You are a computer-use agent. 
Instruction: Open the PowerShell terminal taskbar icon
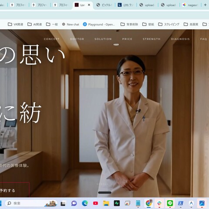181,203
